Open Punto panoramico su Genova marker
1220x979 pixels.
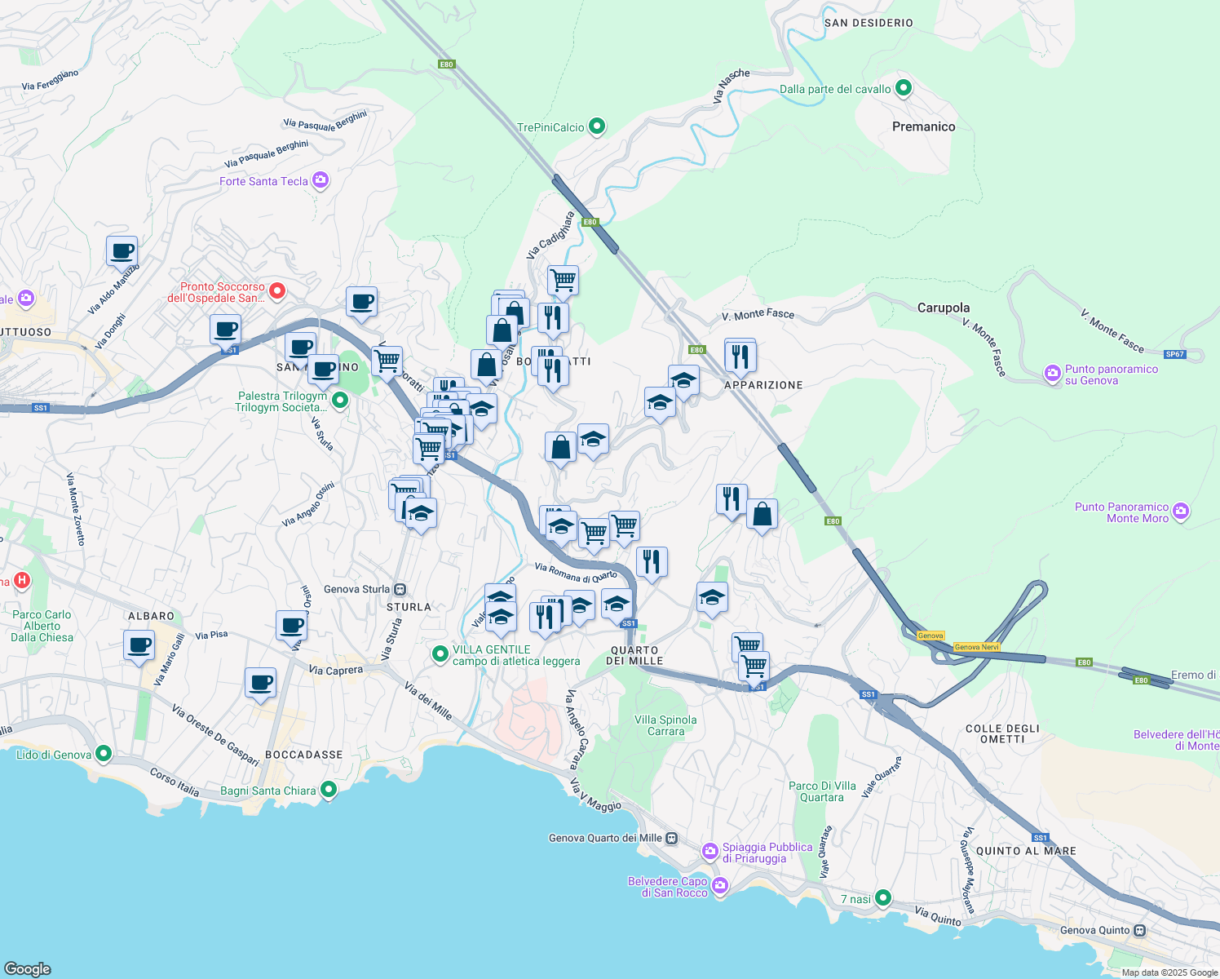[1051, 373]
